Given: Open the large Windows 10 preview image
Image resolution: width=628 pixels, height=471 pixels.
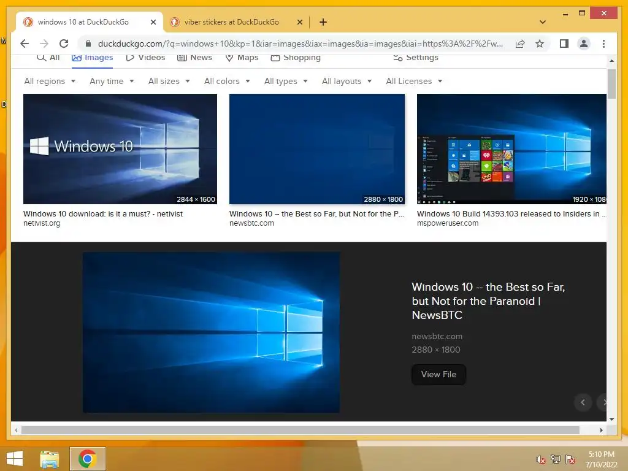Looking at the screenshot, I should pos(212,332).
